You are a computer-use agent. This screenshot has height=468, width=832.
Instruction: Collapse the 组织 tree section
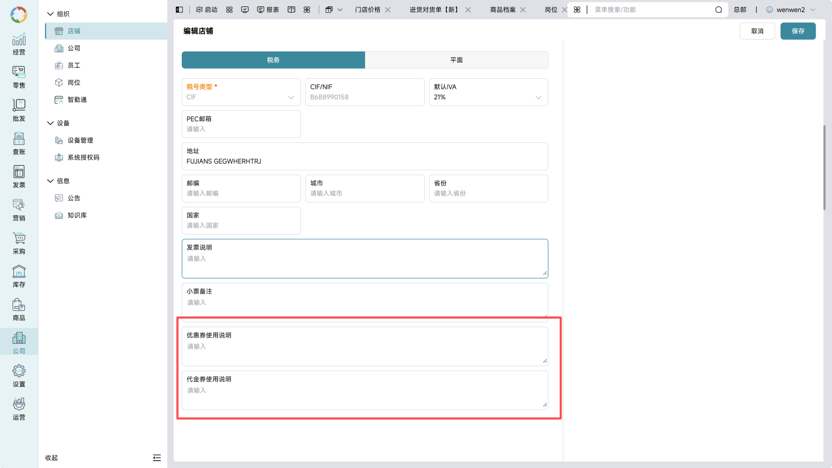(x=50, y=14)
